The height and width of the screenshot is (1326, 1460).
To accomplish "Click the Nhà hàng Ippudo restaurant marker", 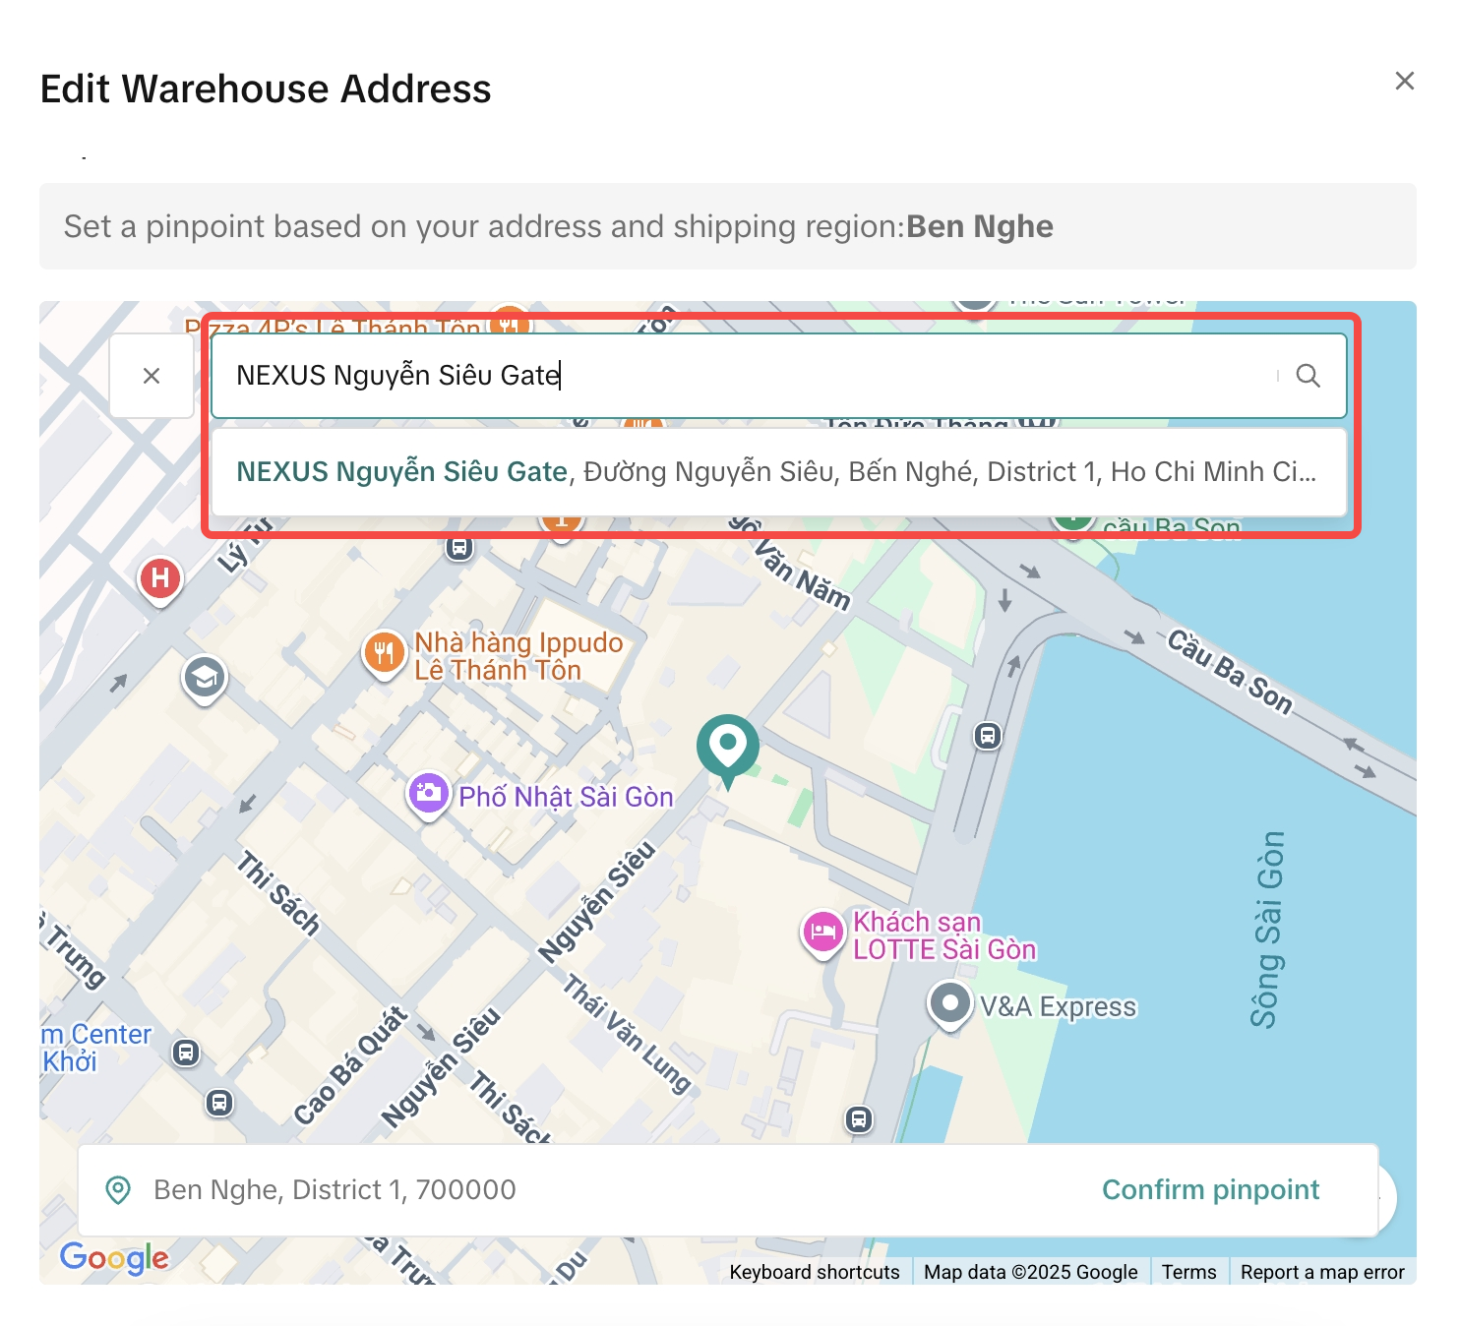I will tap(384, 653).
